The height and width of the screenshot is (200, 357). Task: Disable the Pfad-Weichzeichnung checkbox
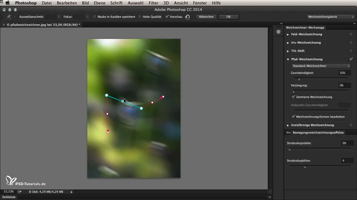pos(351,59)
